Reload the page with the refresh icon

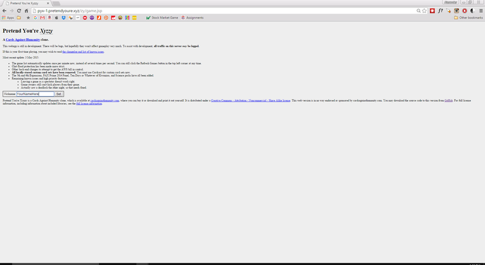tap(19, 11)
